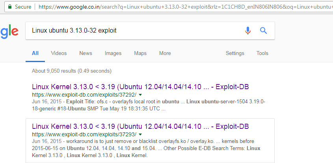The height and width of the screenshot is (163, 333).
Task: Select the All results tab
Action: pos(35,53)
